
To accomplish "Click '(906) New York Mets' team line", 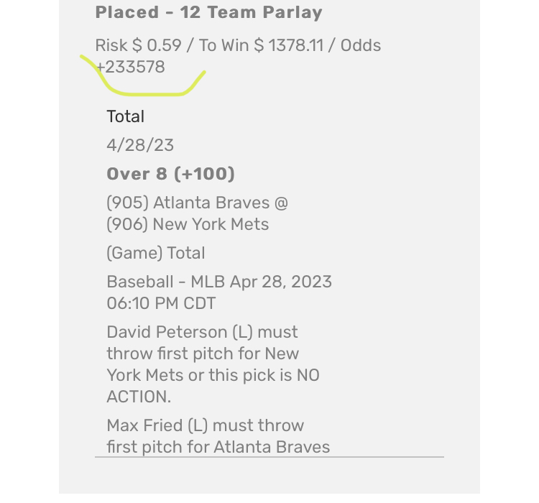I will click(x=188, y=224).
